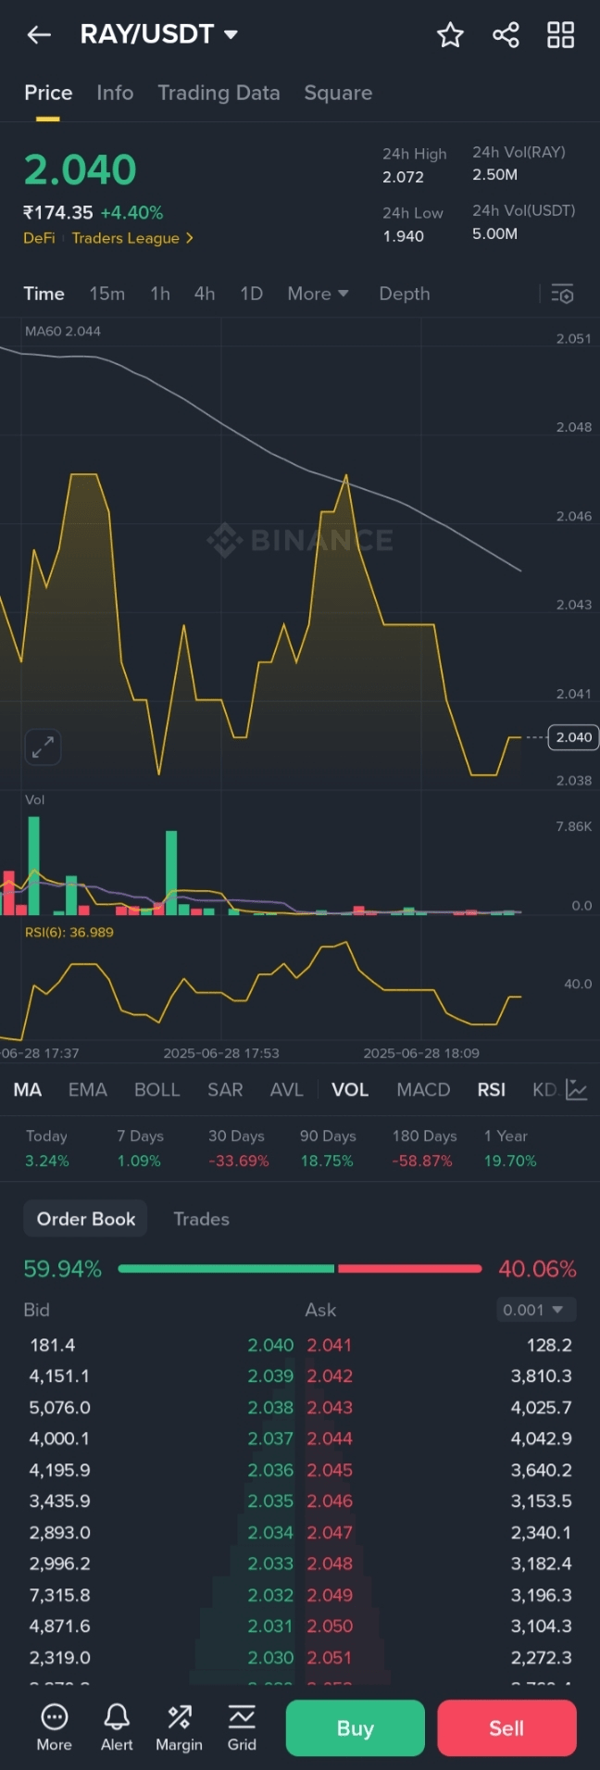Image resolution: width=600 pixels, height=1770 pixels.
Task: Open RAY/USDT pair selector dropdown
Action: point(159,34)
